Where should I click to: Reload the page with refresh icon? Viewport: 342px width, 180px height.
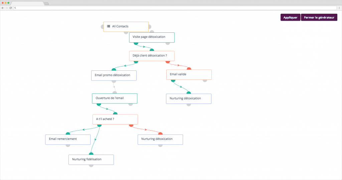[x=10, y=8]
